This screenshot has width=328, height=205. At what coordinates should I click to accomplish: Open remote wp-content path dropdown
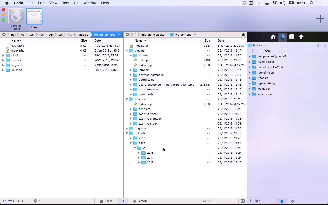tap(195, 35)
